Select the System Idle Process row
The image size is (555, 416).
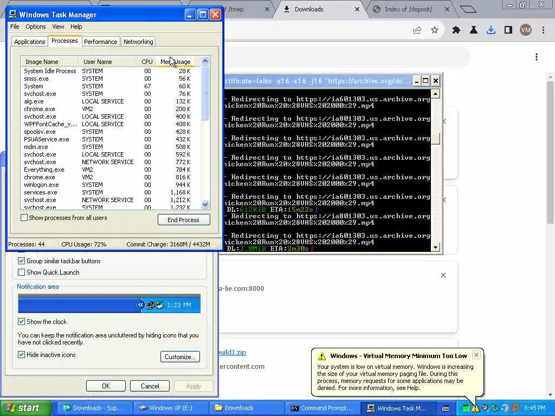click(x=111, y=71)
